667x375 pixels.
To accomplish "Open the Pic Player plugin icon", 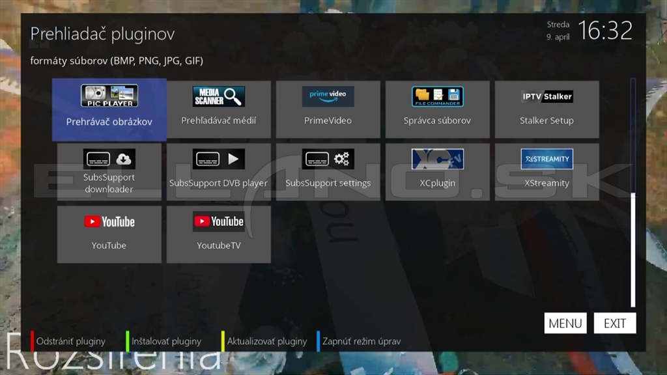I will tap(109, 96).
